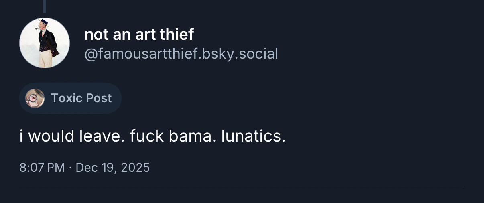The width and height of the screenshot is (484, 203).
Task: Click the Dec 19, 2025 date
Action: pyautogui.click(x=113, y=167)
